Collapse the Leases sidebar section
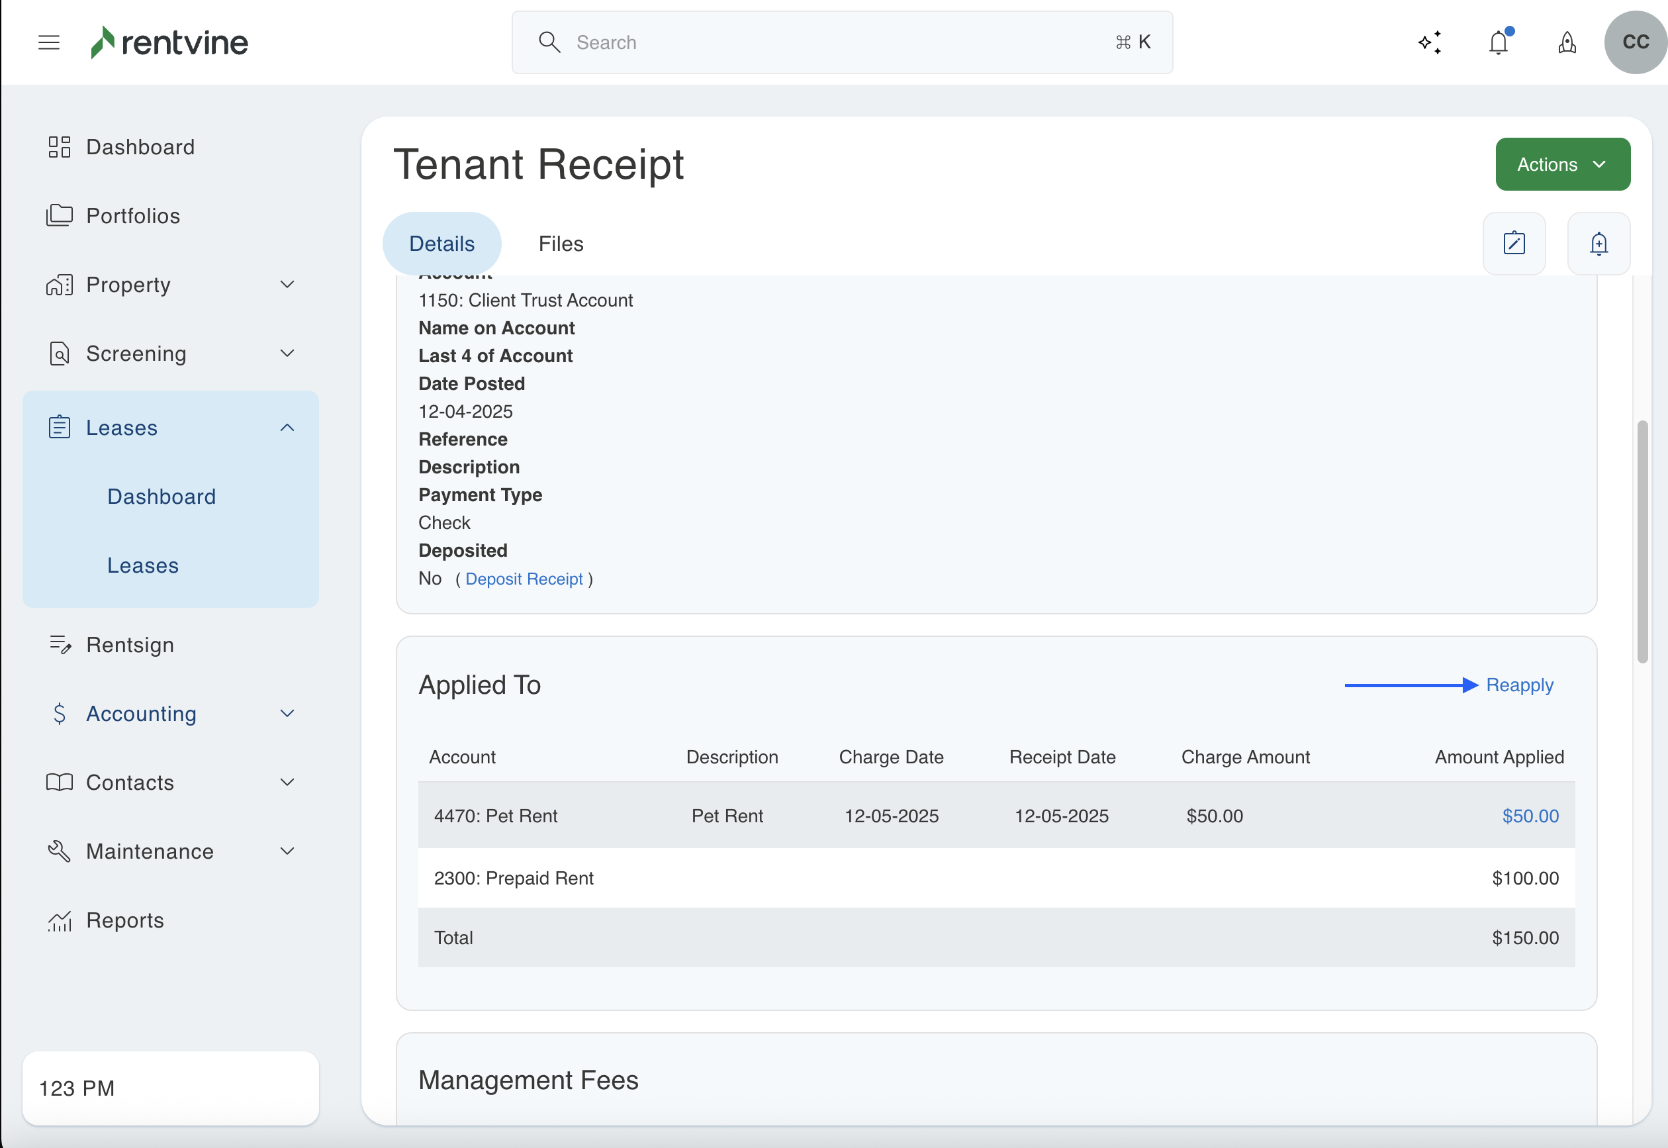This screenshot has height=1148, width=1668. pos(287,427)
